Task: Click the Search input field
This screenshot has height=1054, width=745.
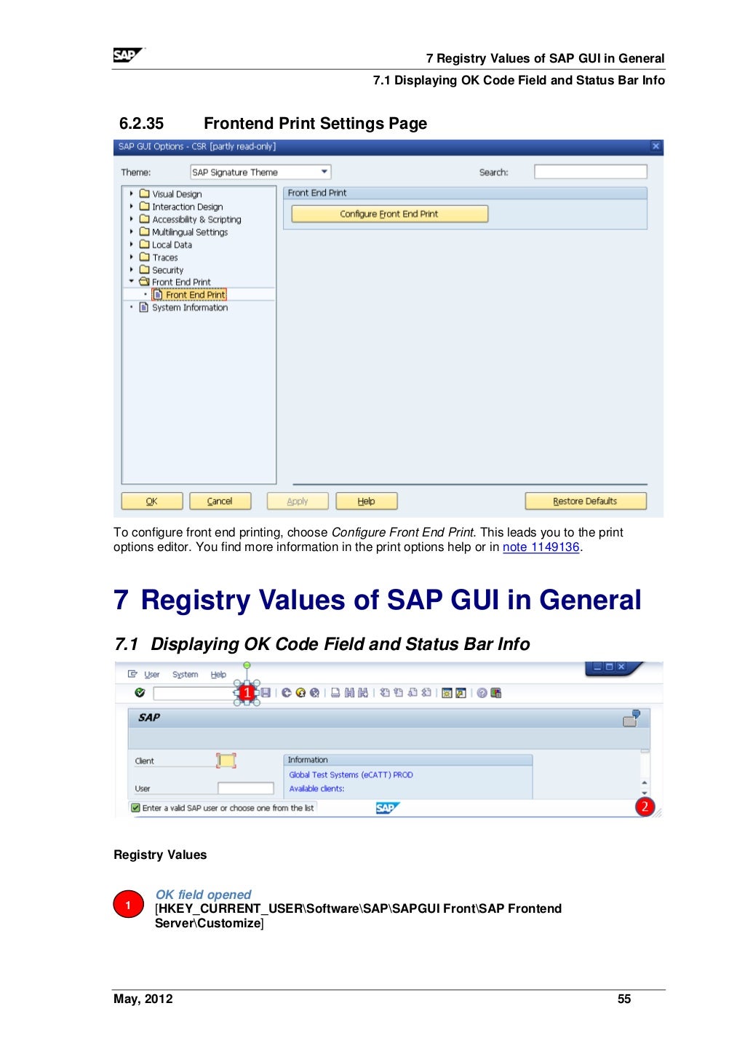Action: click(590, 172)
